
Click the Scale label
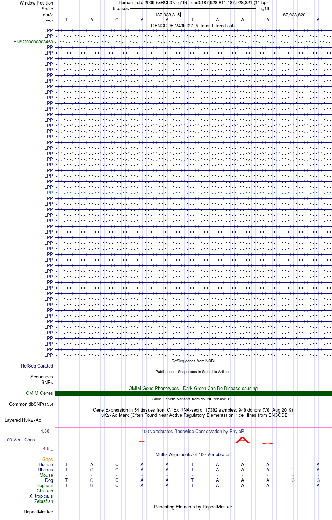click(47, 9)
